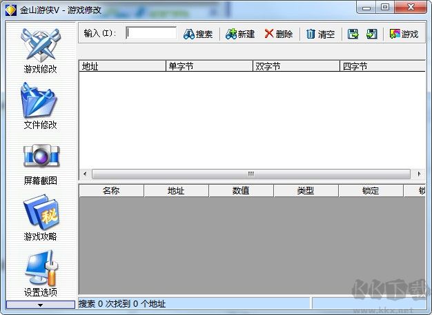Focus the 输入 value input field
The width and height of the screenshot is (432, 315).
click(x=151, y=33)
